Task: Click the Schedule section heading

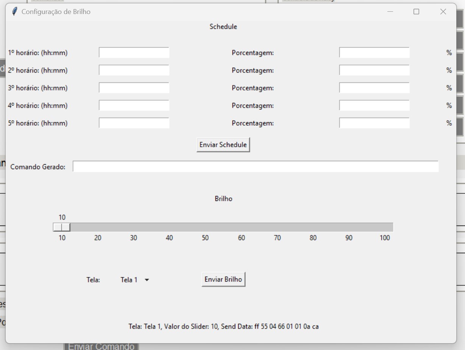Action: (x=223, y=27)
